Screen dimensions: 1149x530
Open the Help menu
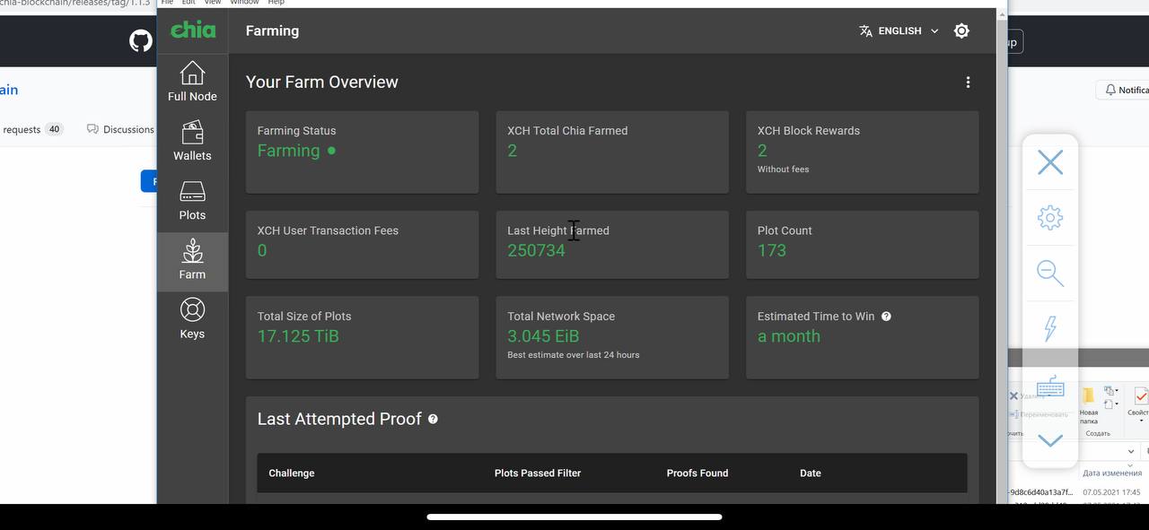(x=276, y=3)
